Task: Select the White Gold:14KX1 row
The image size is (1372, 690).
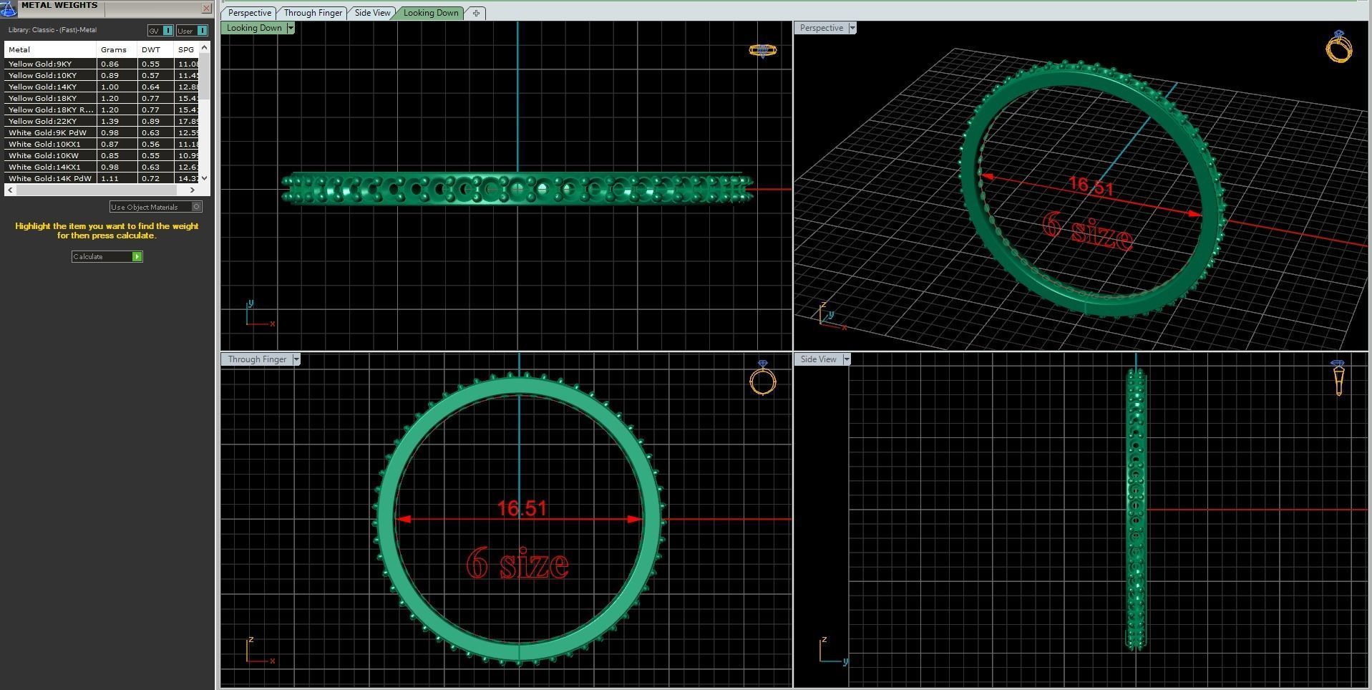Action: pyautogui.click(x=102, y=167)
